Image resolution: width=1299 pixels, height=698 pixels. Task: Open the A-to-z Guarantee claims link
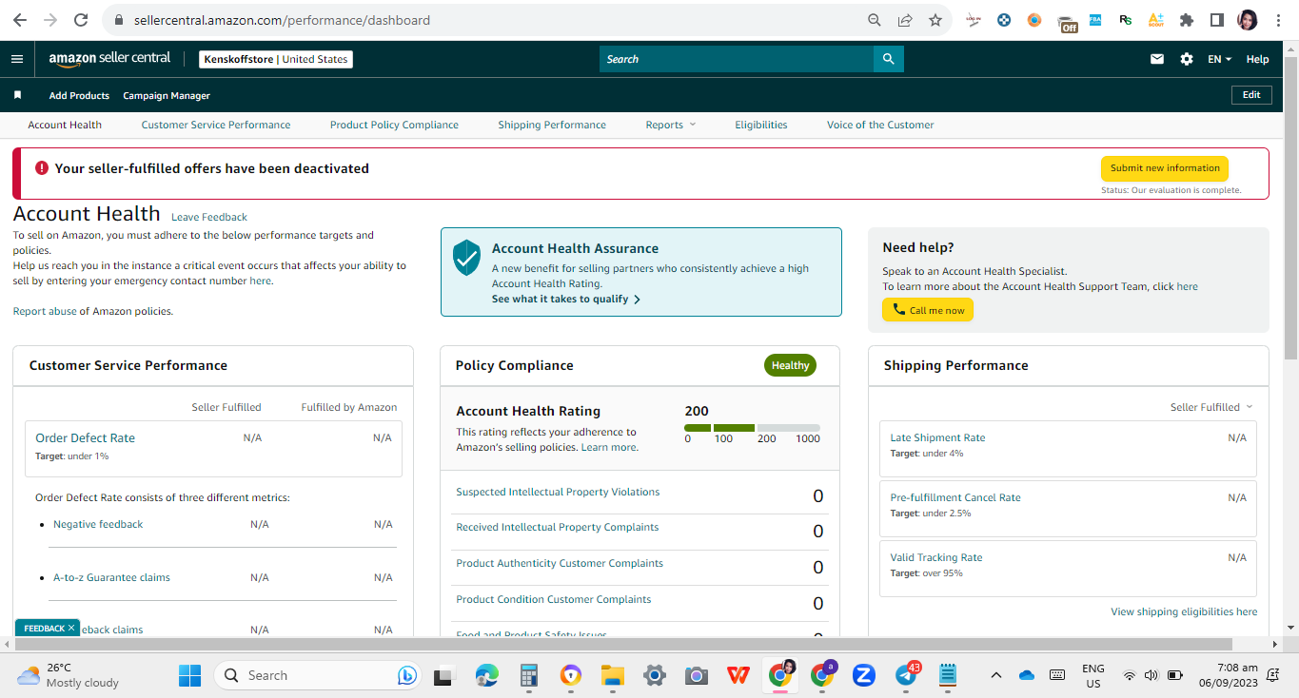(x=111, y=577)
